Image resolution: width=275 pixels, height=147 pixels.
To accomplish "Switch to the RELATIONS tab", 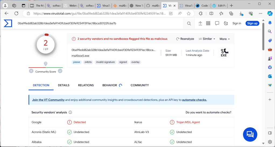I will [x=86, y=85].
